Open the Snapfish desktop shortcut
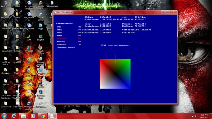Screen dimensions: 212x119 [41, 38]
